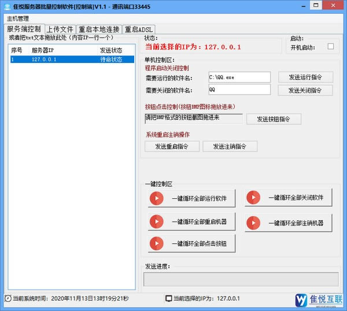Click the 发送进度 progress bar

241,279
